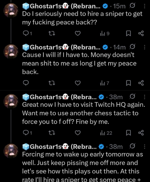Like the 14m "Cause I will" tweet
Image resolution: width=150 pixels, height=182 pixels.
pos(78,83)
